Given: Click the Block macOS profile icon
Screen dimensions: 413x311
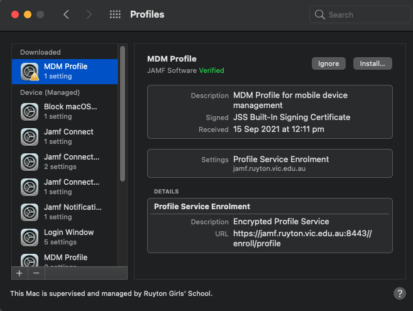Looking at the screenshot, I should [30, 112].
